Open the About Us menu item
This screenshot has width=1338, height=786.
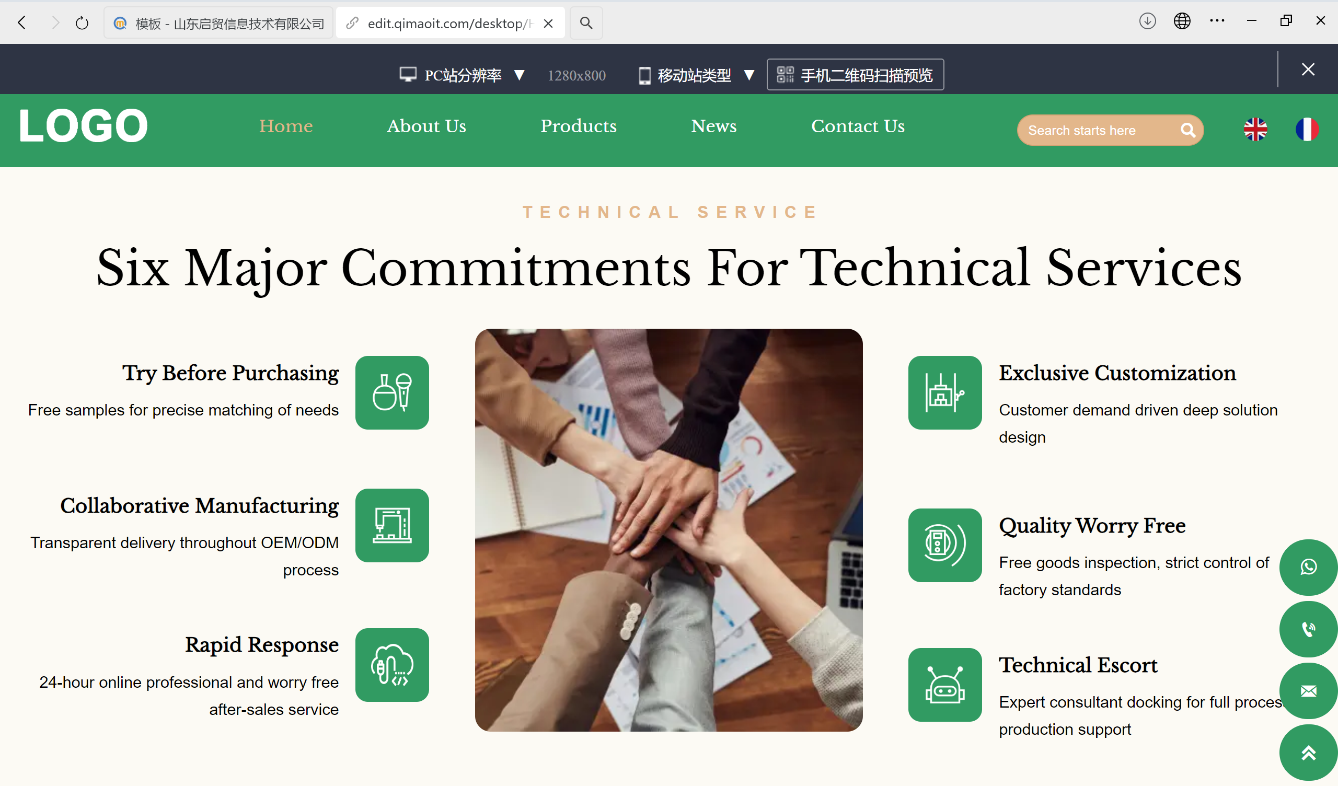(426, 126)
